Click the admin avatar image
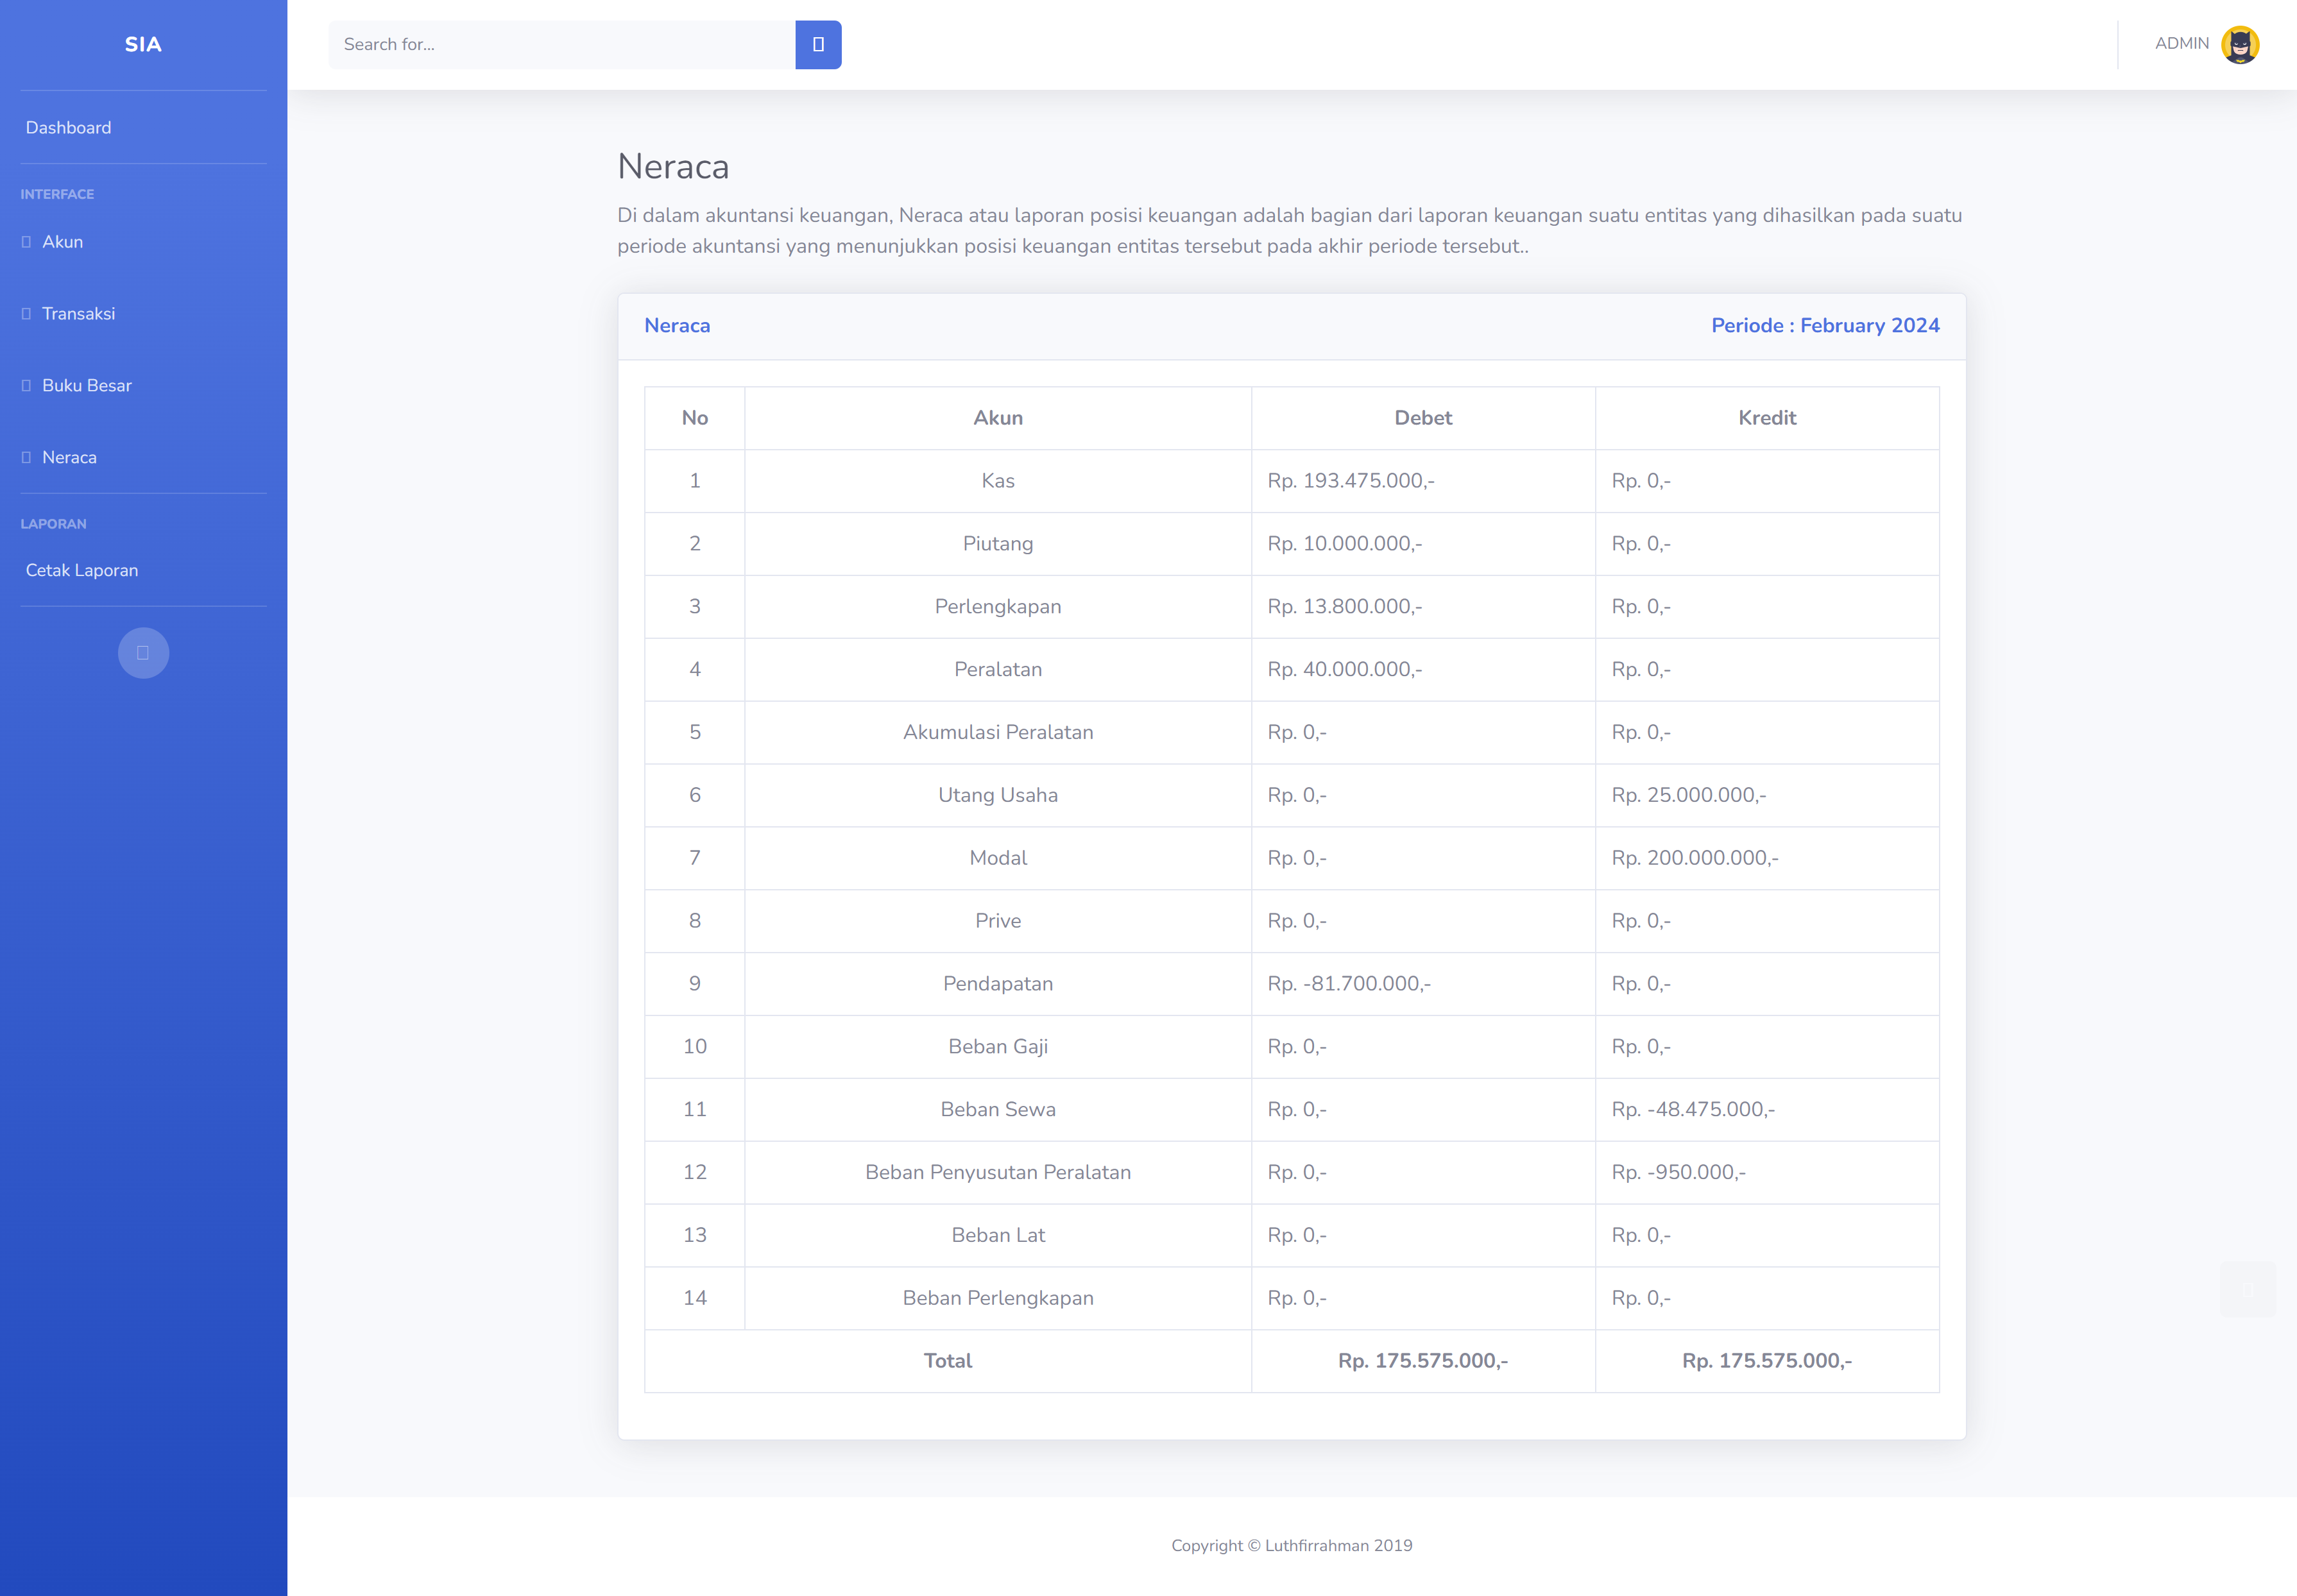The height and width of the screenshot is (1596, 2297). [2239, 44]
